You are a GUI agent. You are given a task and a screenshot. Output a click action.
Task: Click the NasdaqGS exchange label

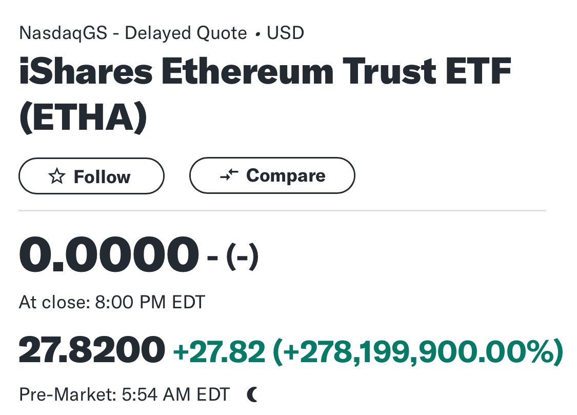coord(63,33)
